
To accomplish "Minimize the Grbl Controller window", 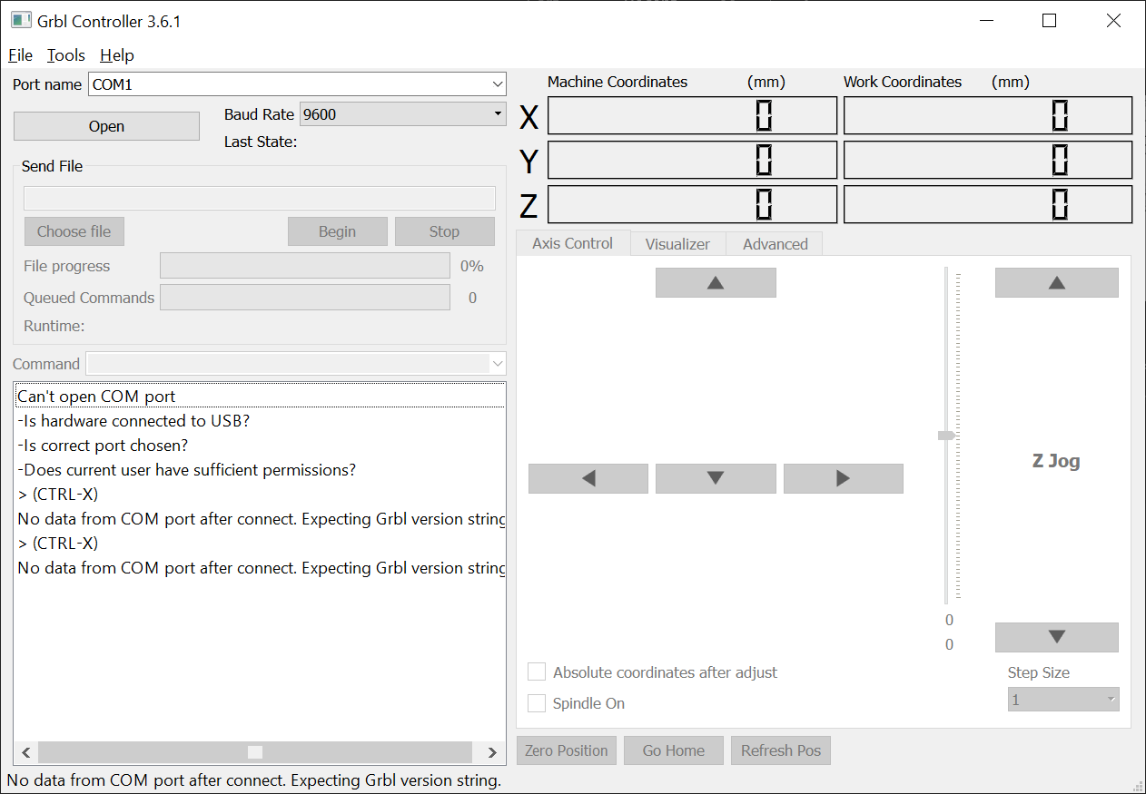I will coord(986,21).
